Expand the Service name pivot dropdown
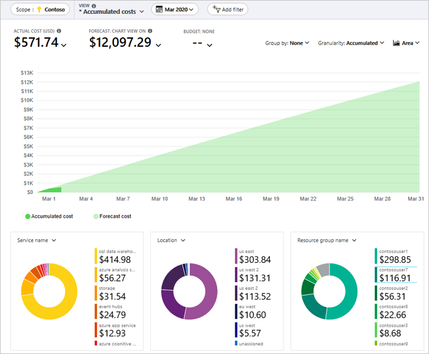The height and width of the screenshot is (354, 429). (x=37, y=240)
